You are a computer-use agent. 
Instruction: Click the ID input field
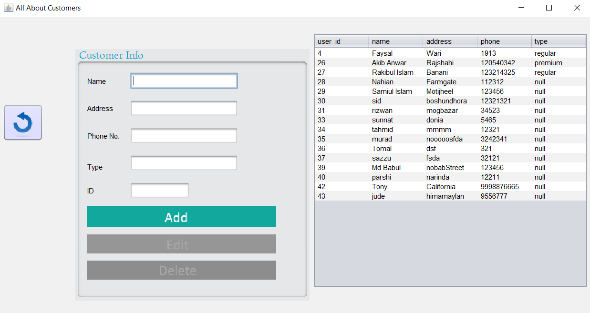coord(160,191)
